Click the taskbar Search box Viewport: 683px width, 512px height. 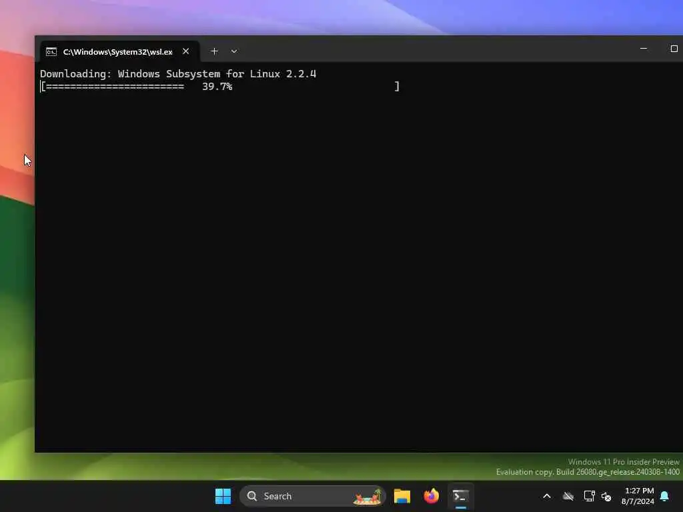[312, 496]
